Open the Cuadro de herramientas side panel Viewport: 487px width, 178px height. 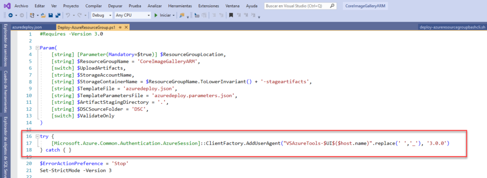pyautogui.click(x=6, y=91)
